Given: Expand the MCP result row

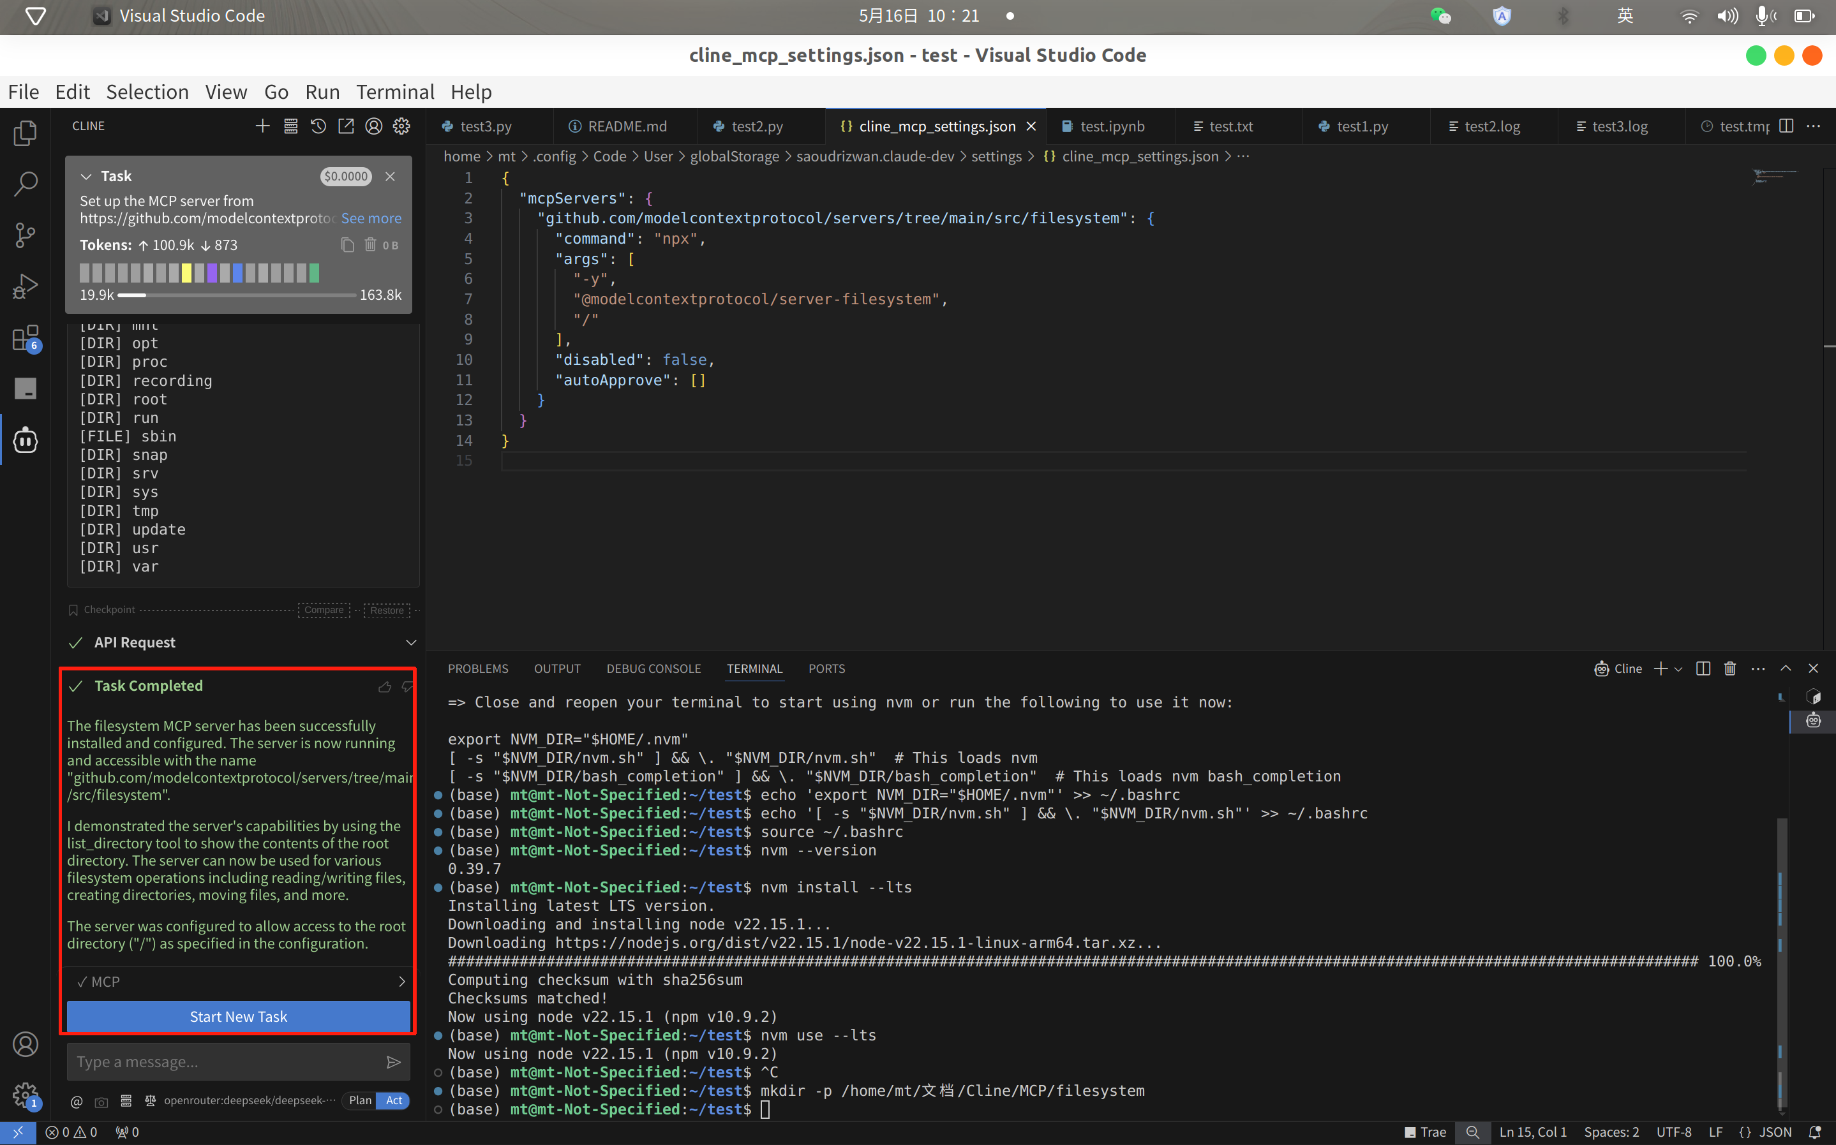Looking at the screenshot, I should point(401,982).
